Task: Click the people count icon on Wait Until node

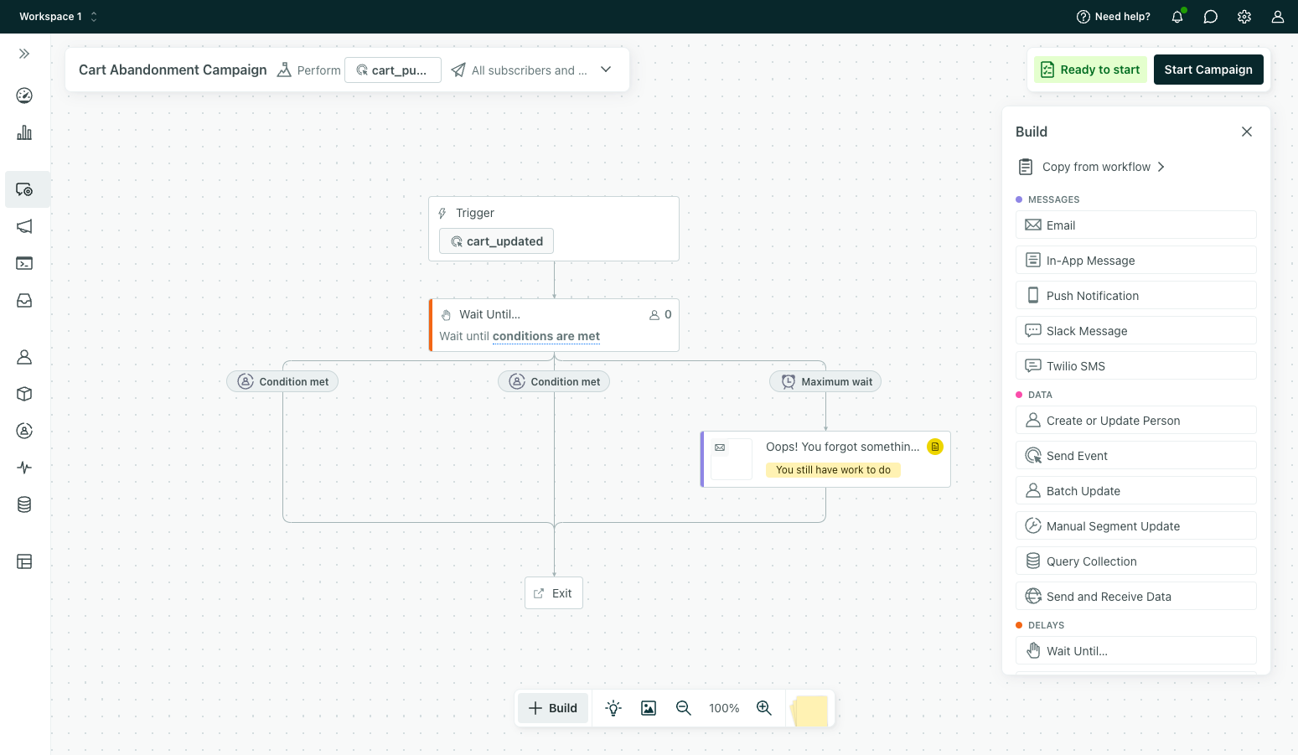Action: (x=654, y=315)
